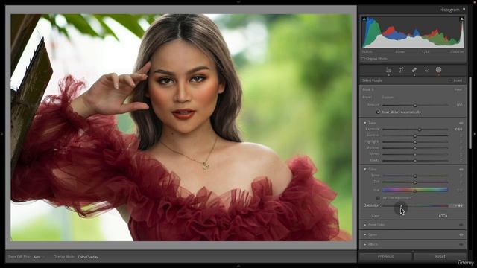Open Overlay Mode Color Overlay dropdown
The image size is (477, 268).
coord(89,257)
